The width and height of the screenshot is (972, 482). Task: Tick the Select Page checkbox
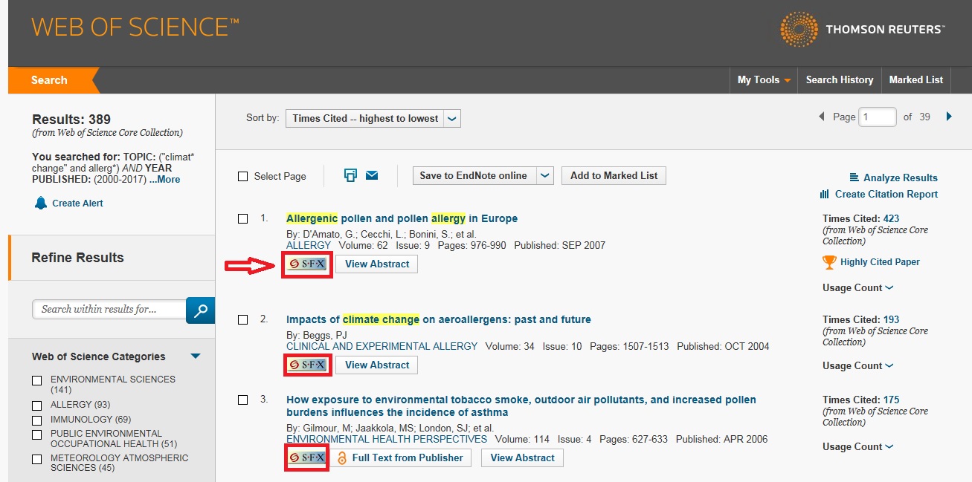click(242, 176)
